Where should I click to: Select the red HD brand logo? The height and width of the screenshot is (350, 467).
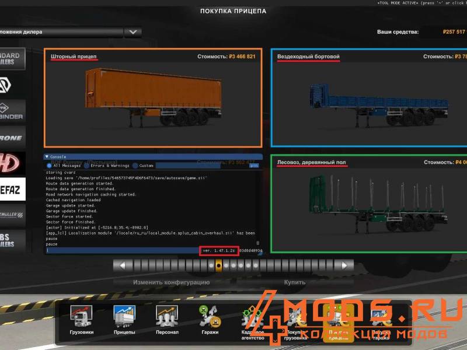(x=12, y=163)
